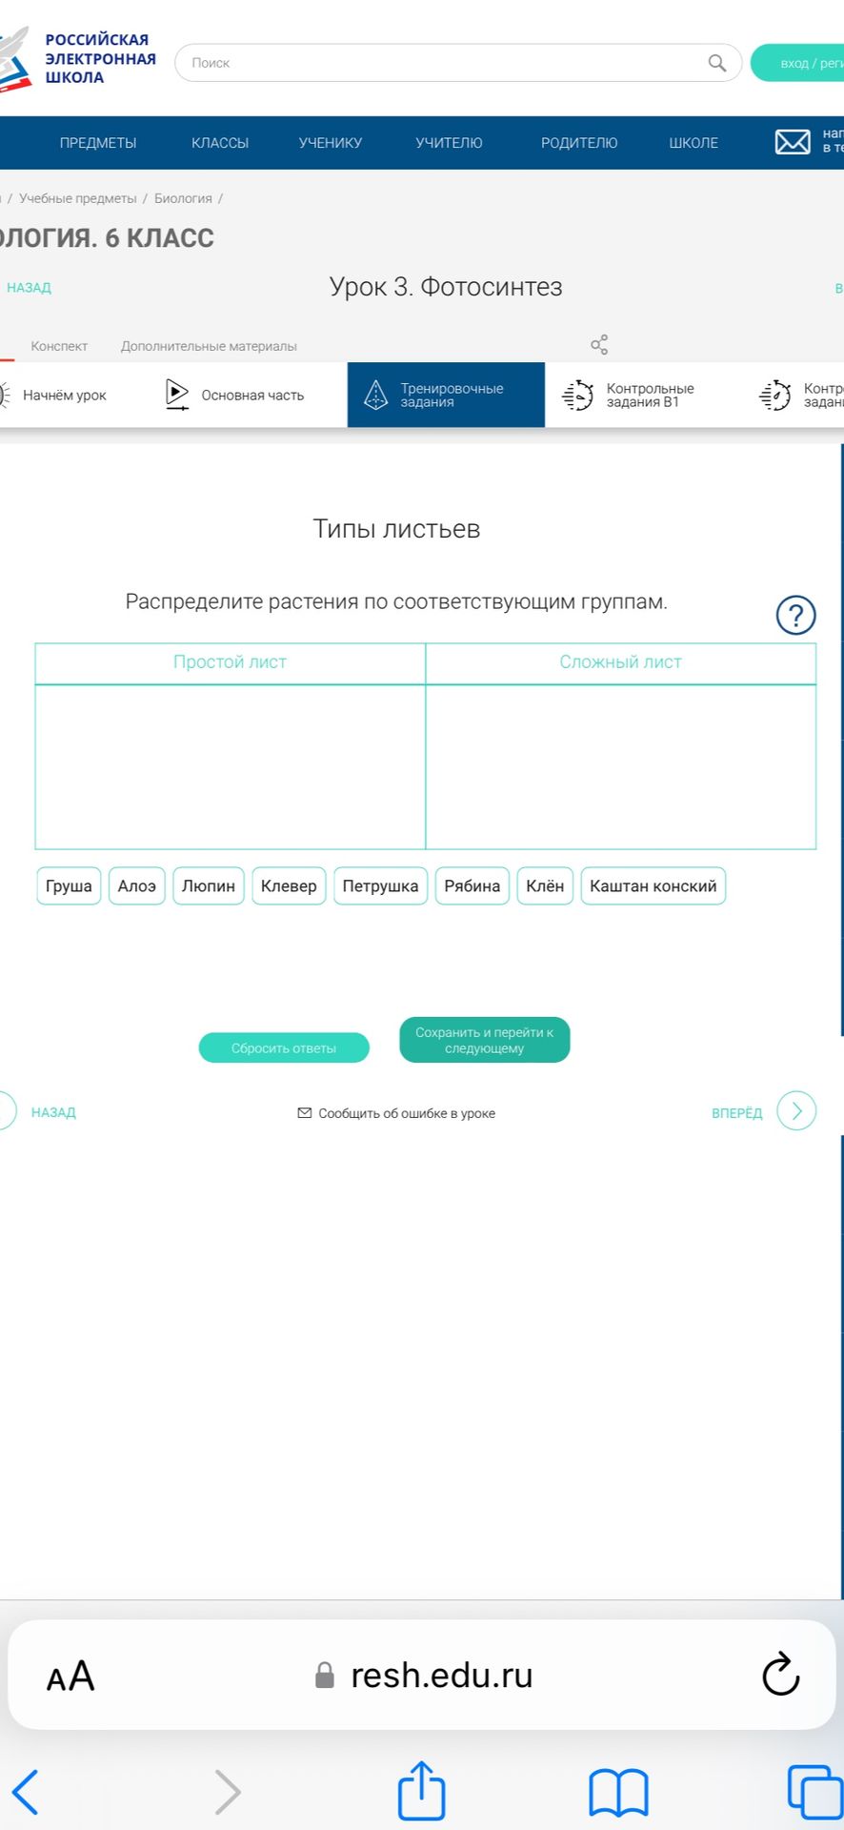Open the ПРЕДМЕТЫ menu item

click(98, 143)
